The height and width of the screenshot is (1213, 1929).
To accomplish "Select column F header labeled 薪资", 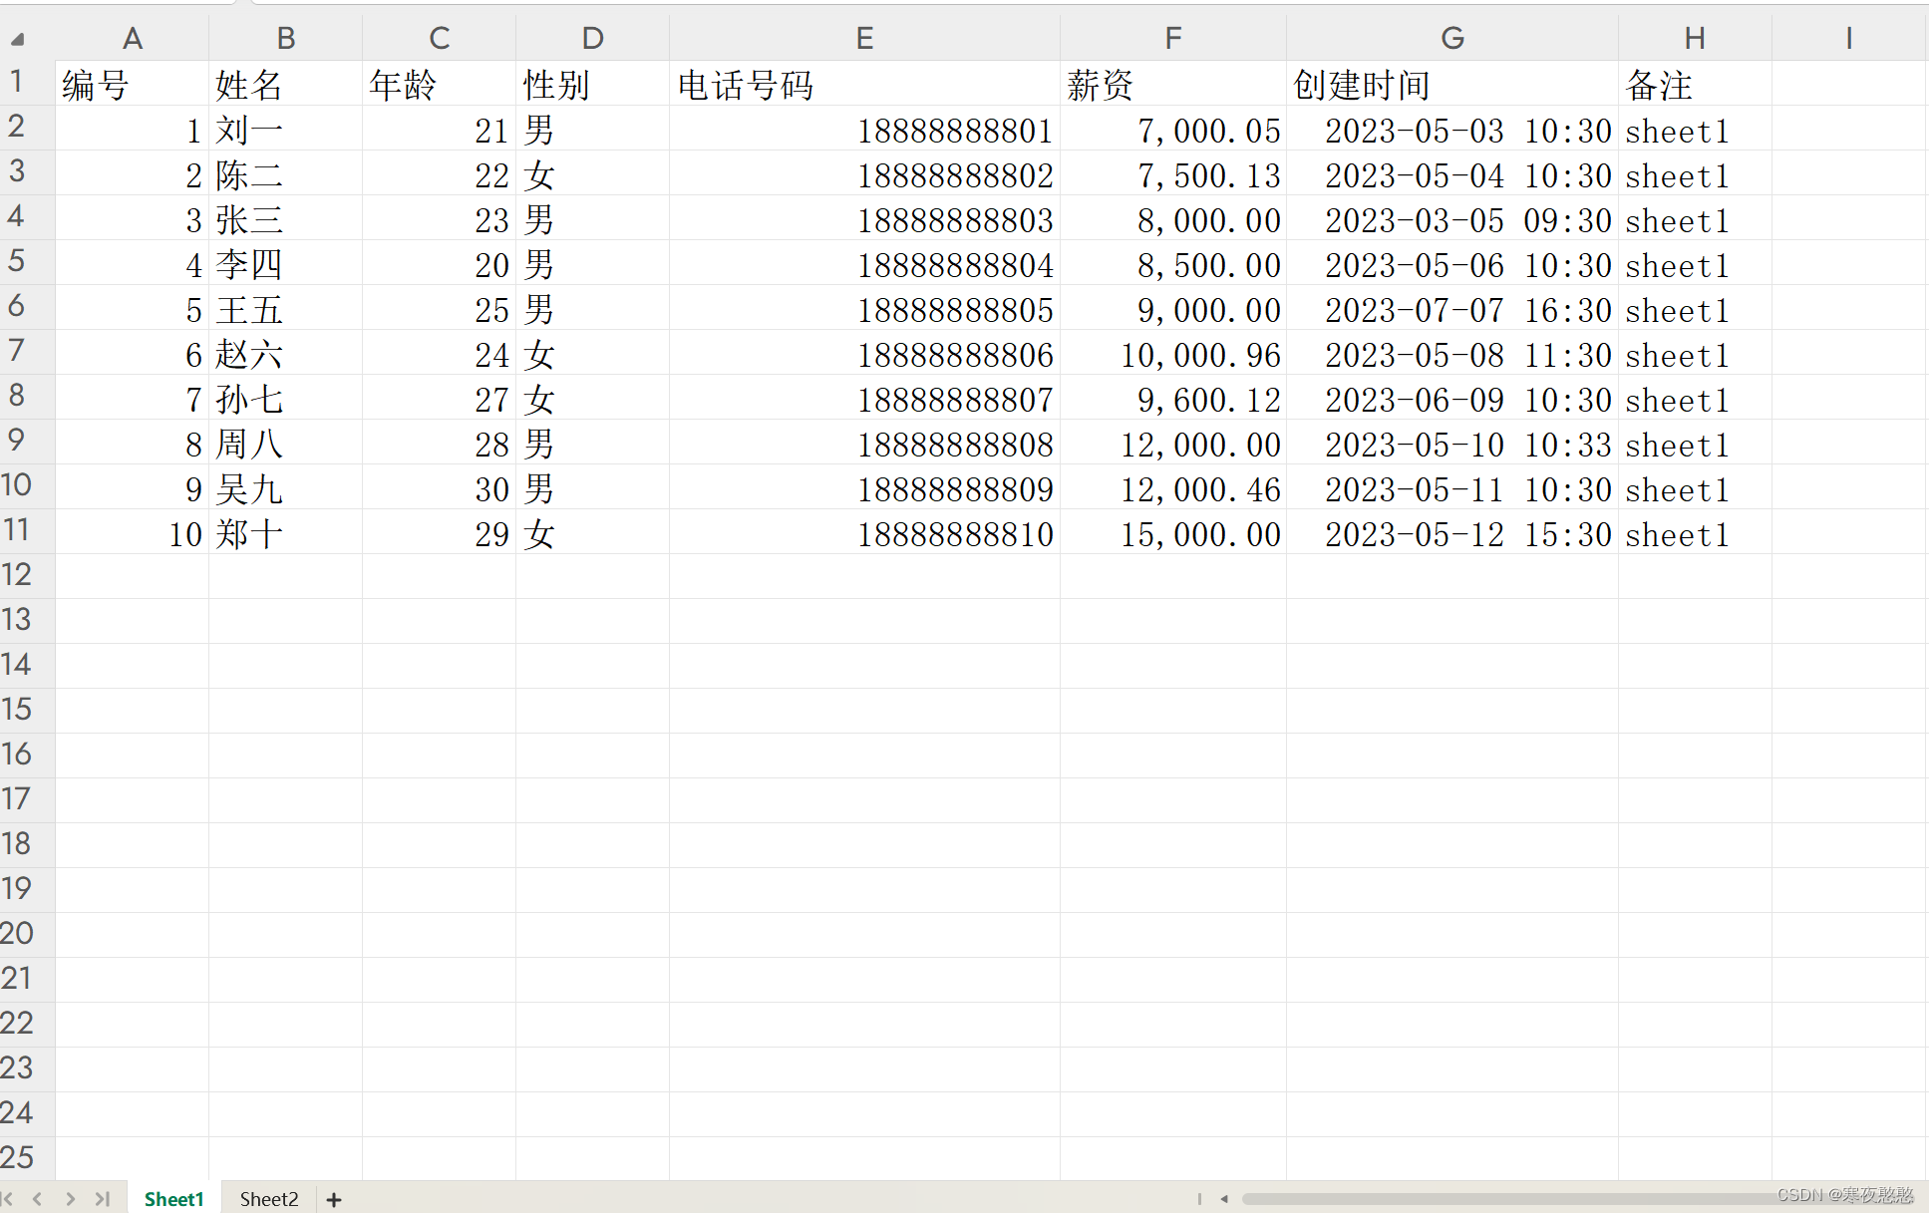I will point(1172,37).
